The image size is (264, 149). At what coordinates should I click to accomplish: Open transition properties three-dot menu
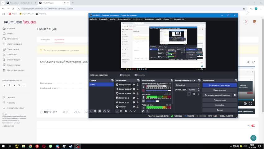point(198,94)
